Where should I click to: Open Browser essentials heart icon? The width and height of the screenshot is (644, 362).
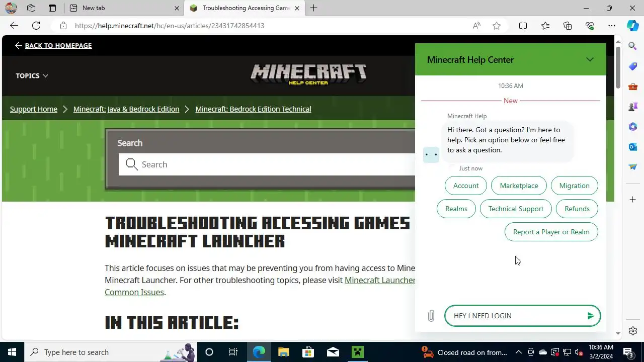590,26
